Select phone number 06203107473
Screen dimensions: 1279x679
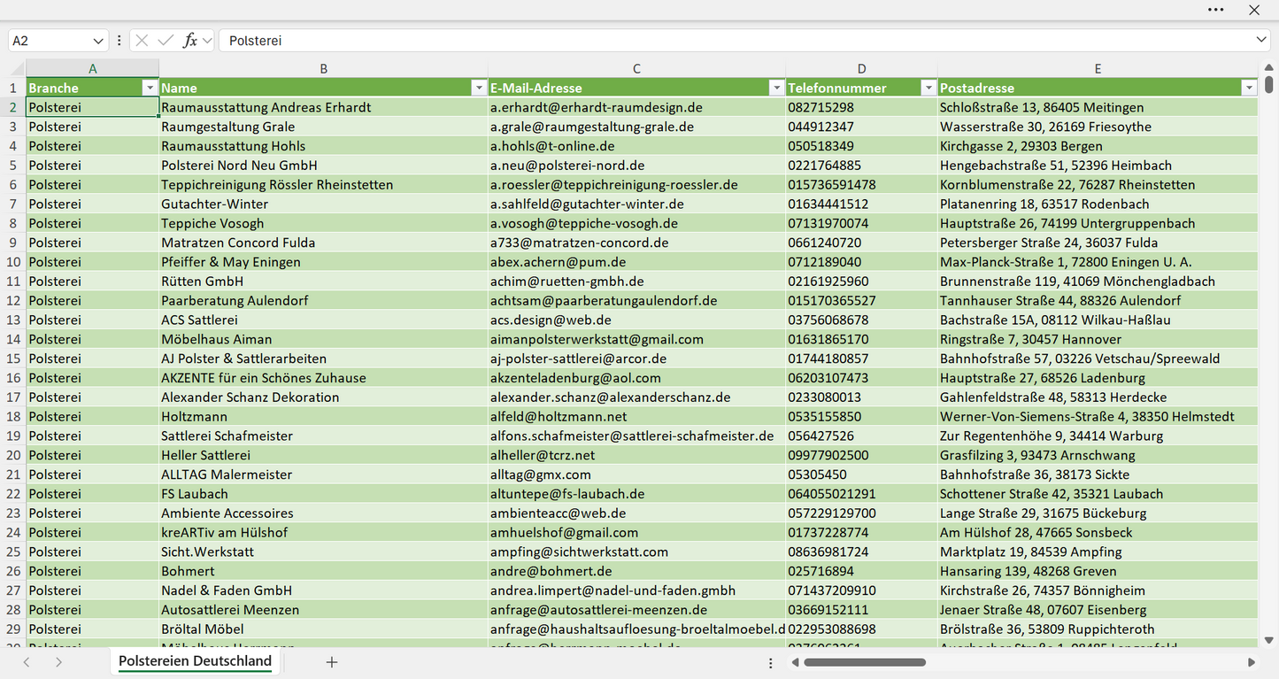tap(862, 378)
